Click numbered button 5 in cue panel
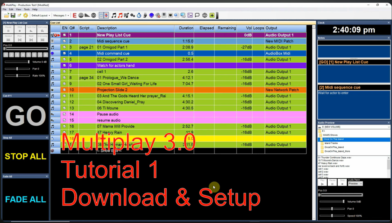 [x=28, y=55]
